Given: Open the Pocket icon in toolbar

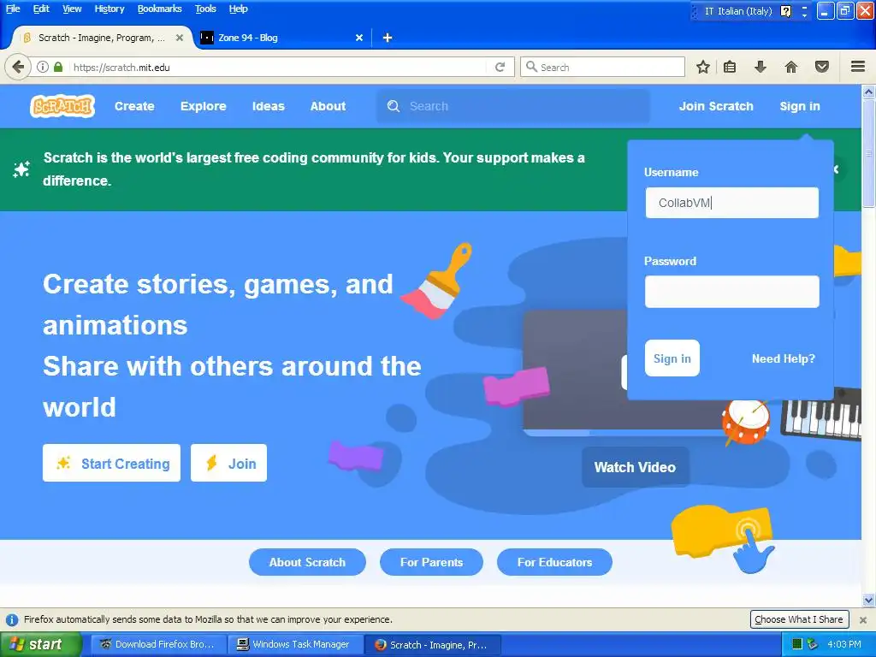Looking at the screenshot, I should [822, 67].
